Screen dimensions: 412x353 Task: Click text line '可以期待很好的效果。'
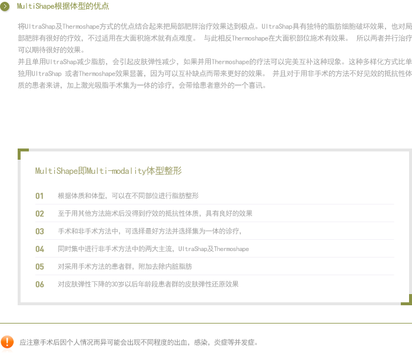pyautogui.click(x=52, y=50)
